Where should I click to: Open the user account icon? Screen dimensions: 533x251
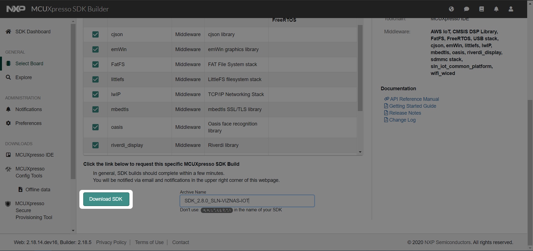click(511, 9)
